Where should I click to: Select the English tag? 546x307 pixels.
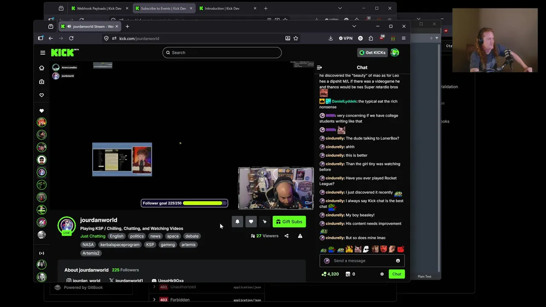(x=116, y=236)
